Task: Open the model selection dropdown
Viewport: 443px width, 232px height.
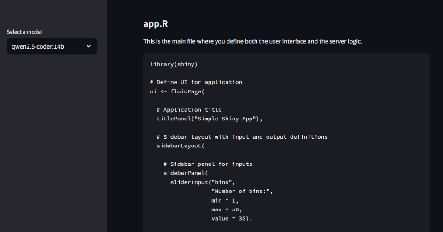Action: pyautogui.click(x=52, y=46)
